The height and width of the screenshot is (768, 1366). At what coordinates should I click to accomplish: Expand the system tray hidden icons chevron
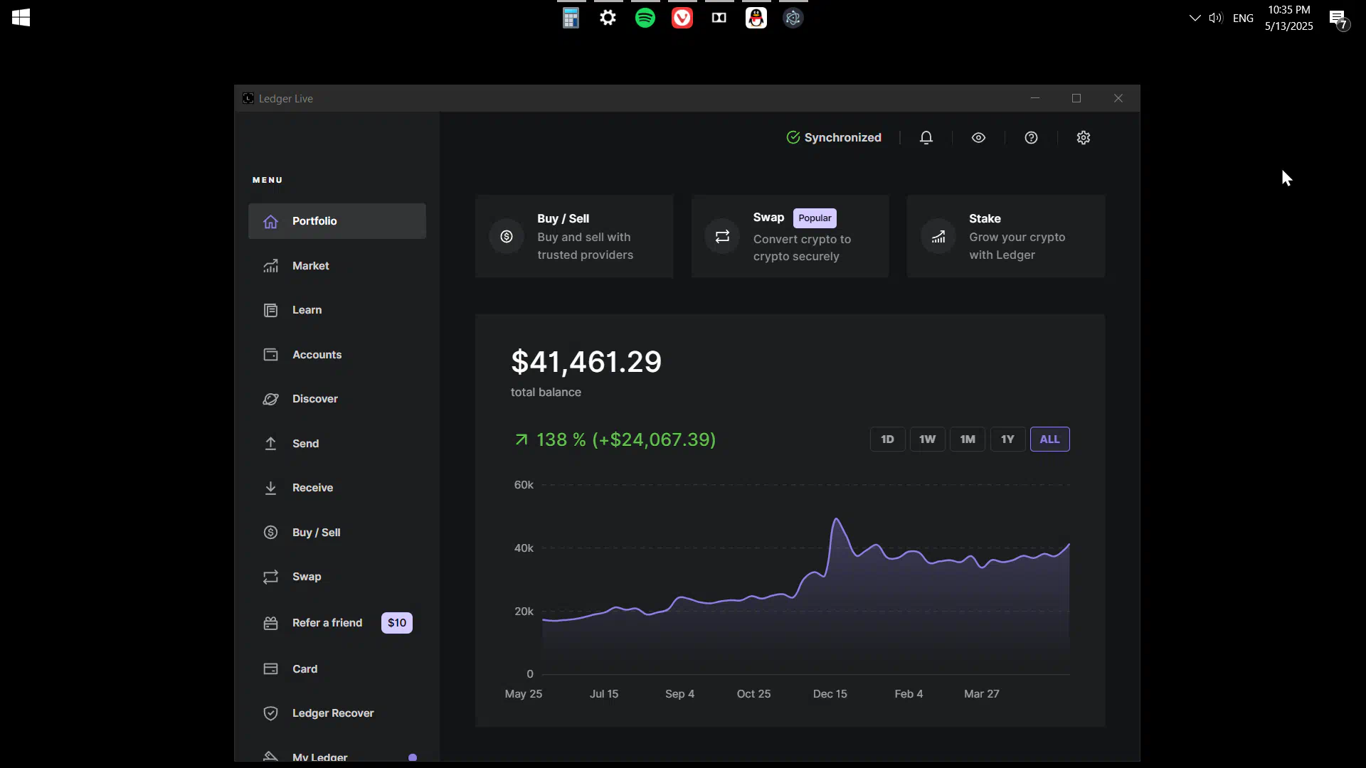(1195, 18)
